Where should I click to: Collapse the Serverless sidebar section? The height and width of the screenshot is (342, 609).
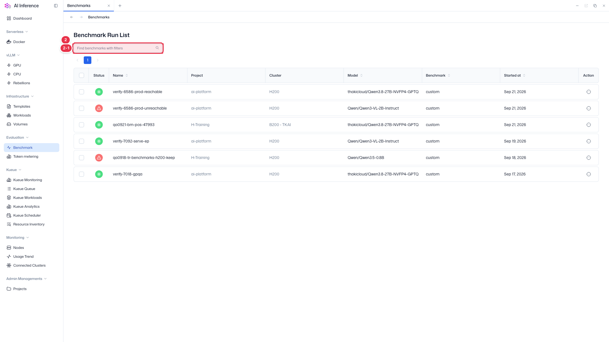[17, 32]
